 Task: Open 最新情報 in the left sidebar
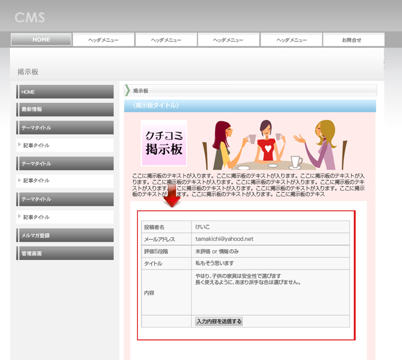[64, 109]
